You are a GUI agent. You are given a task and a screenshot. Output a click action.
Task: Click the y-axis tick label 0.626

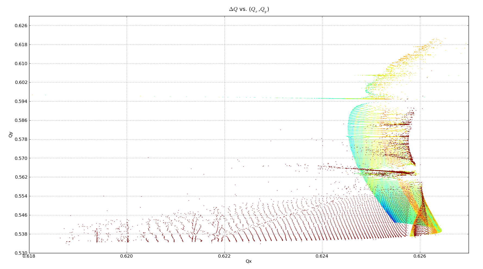tap(21, 26)
